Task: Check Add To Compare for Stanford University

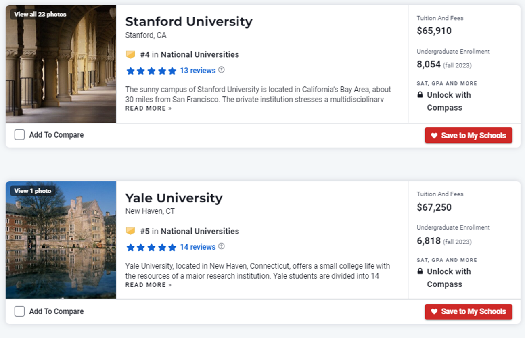Action: (x=19, y=135)
